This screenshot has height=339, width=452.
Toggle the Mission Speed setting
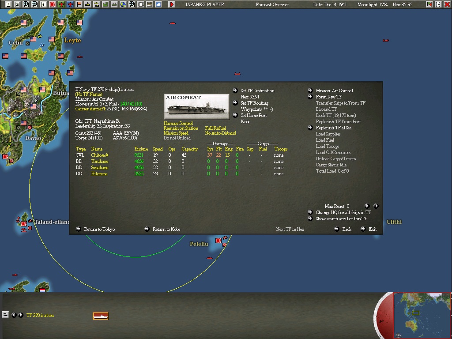click(x=176, y=133)
